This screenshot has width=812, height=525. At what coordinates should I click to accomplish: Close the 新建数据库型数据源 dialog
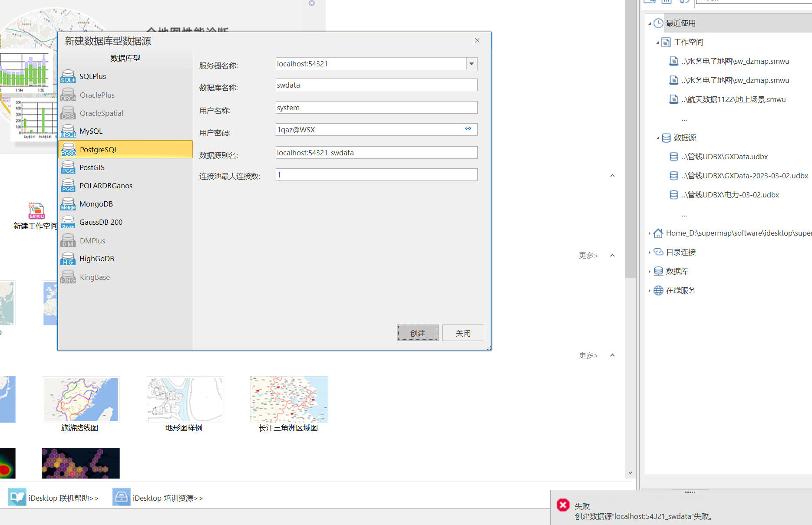pyautogui.click(x=477, y=40)
